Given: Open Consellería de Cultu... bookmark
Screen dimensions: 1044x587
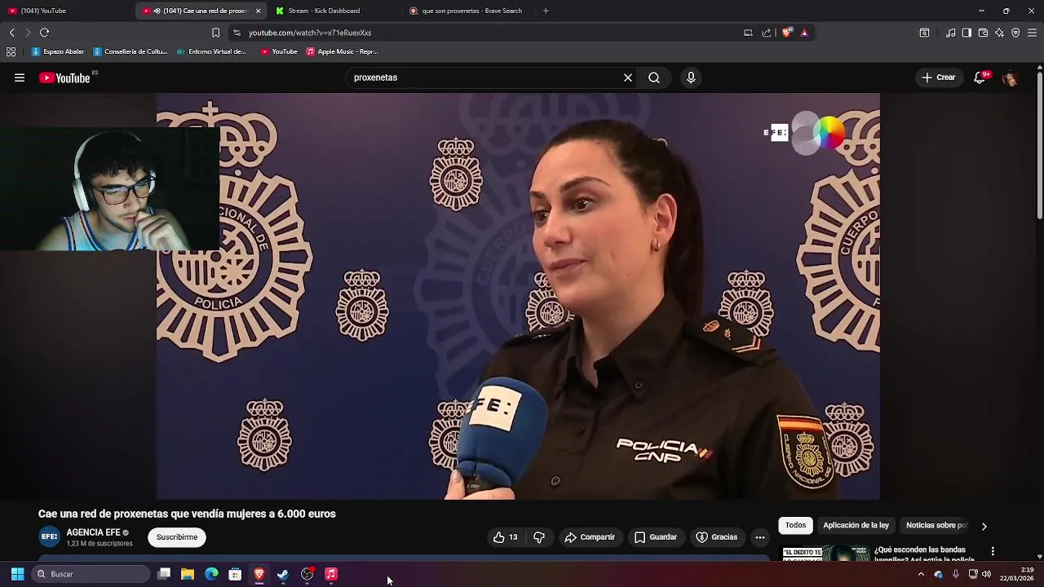Looking at the screenshot, I should point(130,51).
